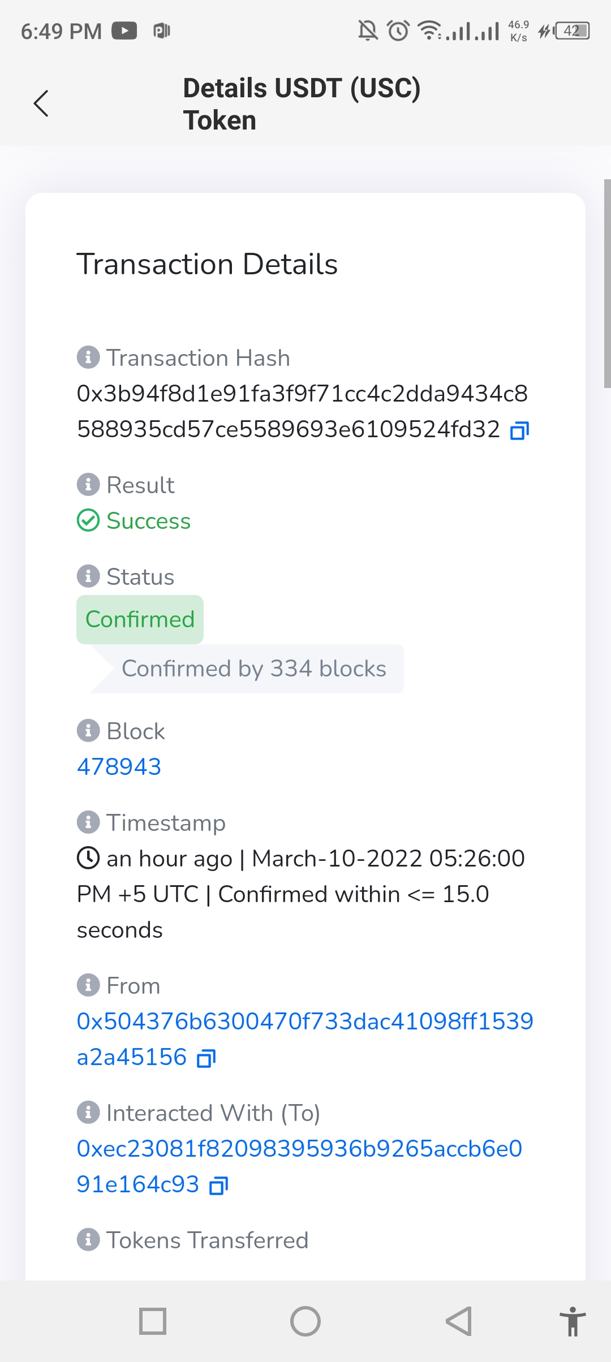
Task: Tap the home circle navigation button
Action: (x=305, y=1322)
